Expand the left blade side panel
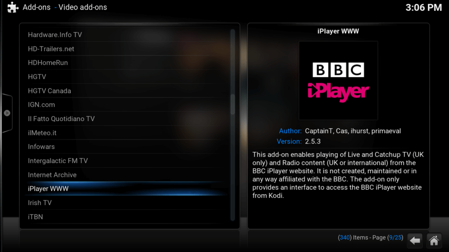The width and height of the screenshot is (449, 252). pyautogui.click(x=7, y=112)
